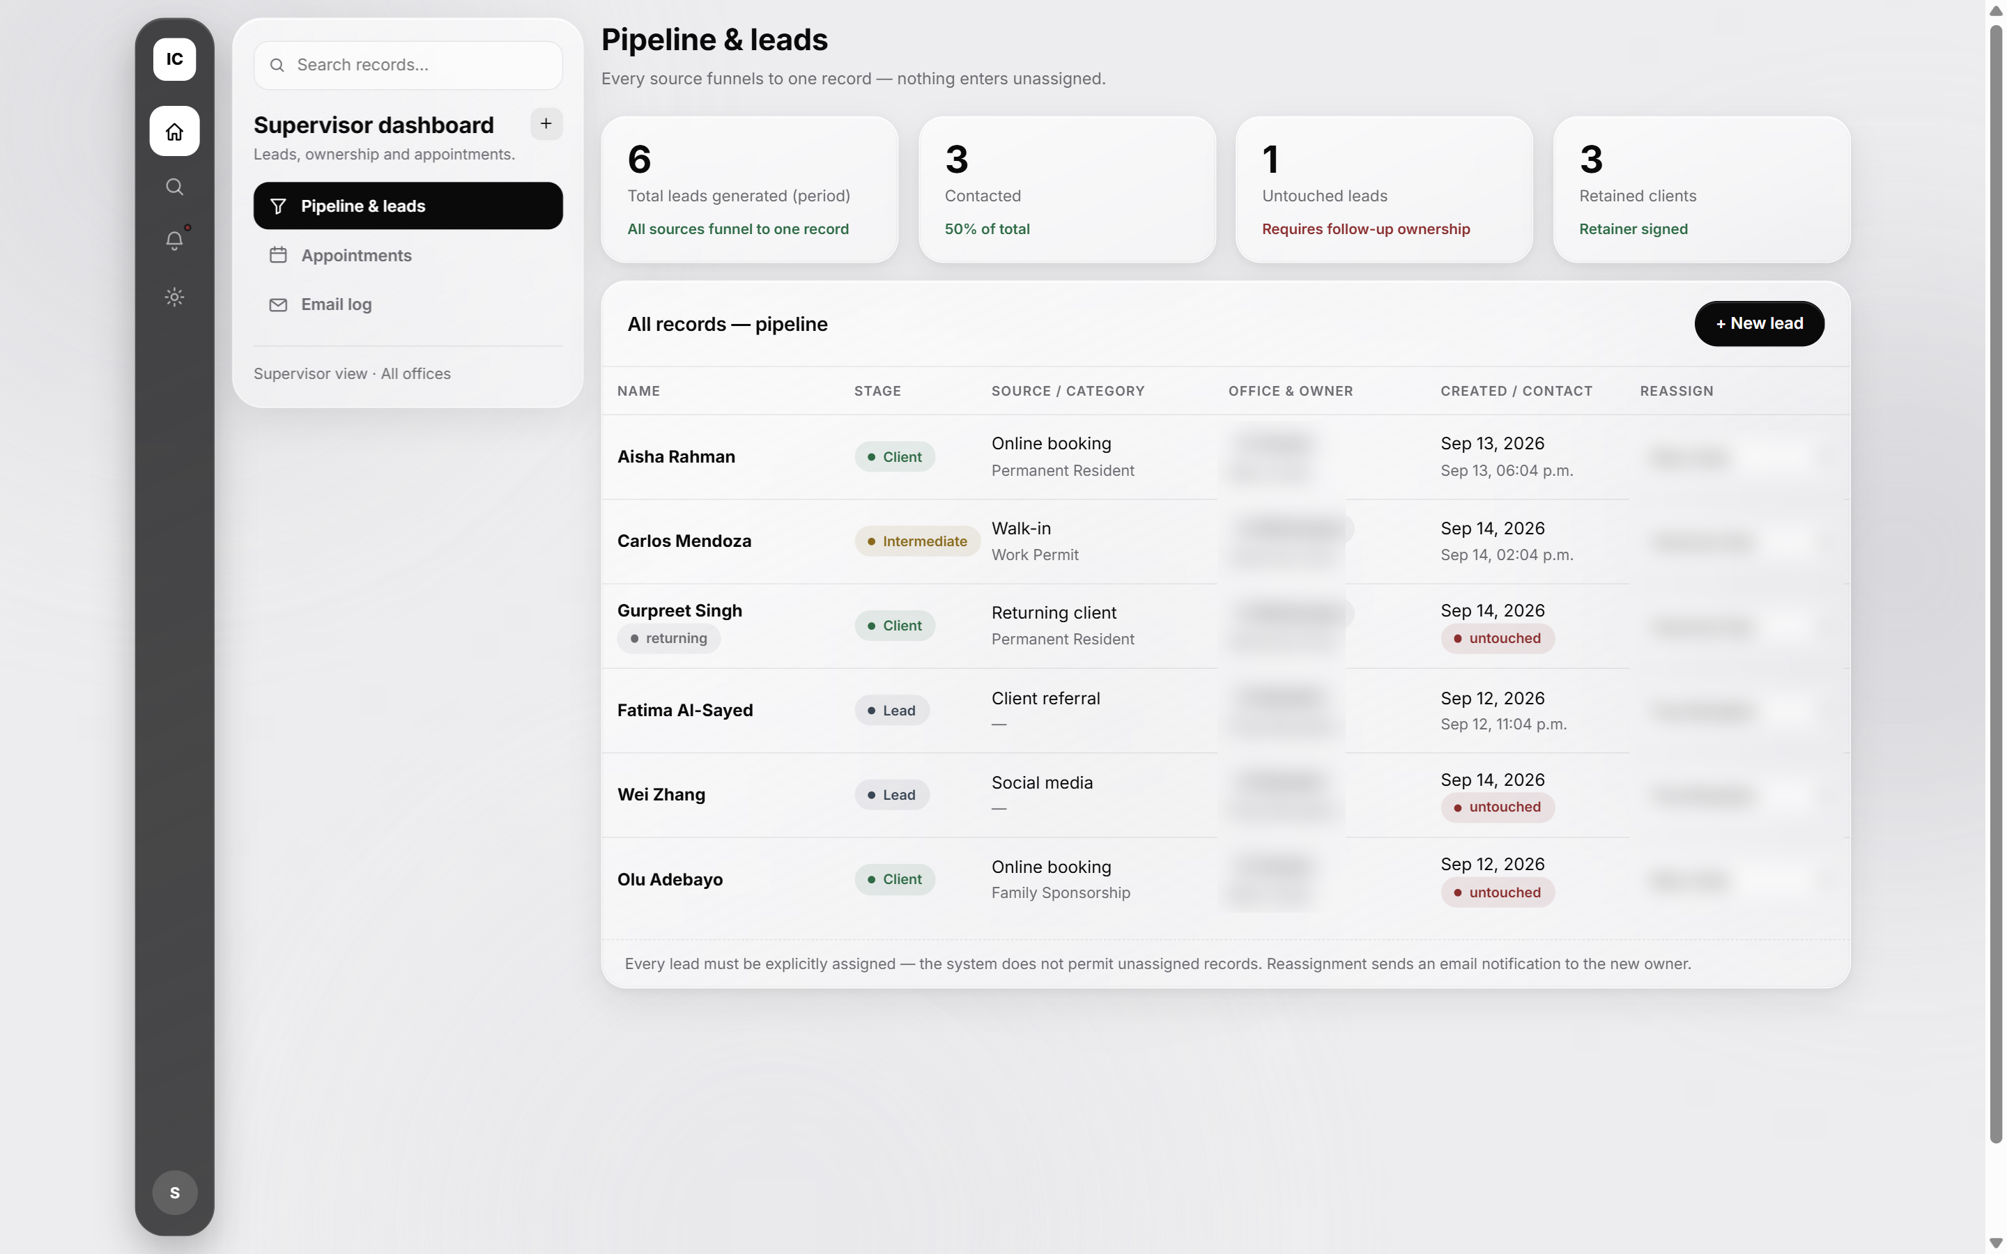The width and height of the screenshot is (2007, 1254).
Task: Click the envelope icon next to Email log
Action: (278, 304)
